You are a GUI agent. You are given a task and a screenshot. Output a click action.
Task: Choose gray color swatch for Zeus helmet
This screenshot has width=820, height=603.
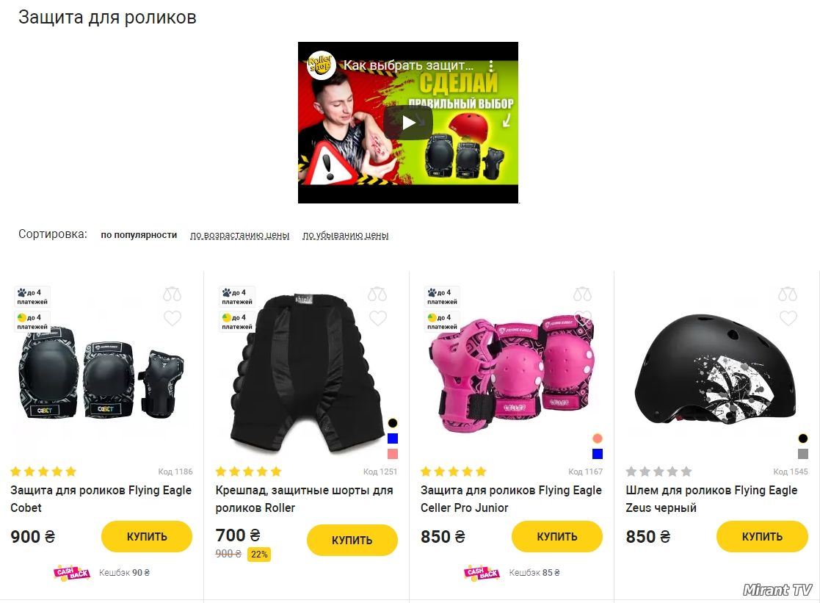802,454
